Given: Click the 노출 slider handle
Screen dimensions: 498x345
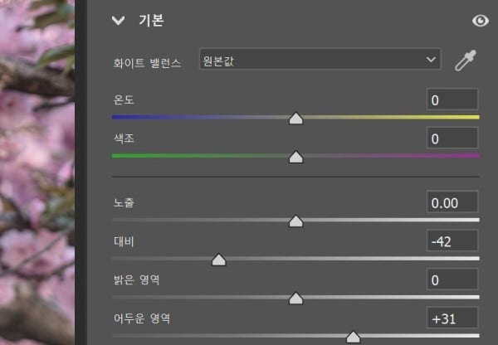Looking at the screenshot, I should click(295, 221).
